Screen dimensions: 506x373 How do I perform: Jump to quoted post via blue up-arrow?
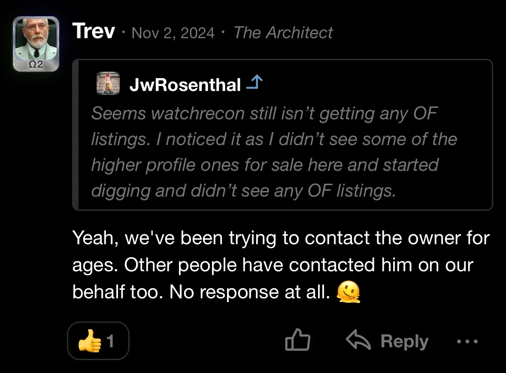coord(255,83)
